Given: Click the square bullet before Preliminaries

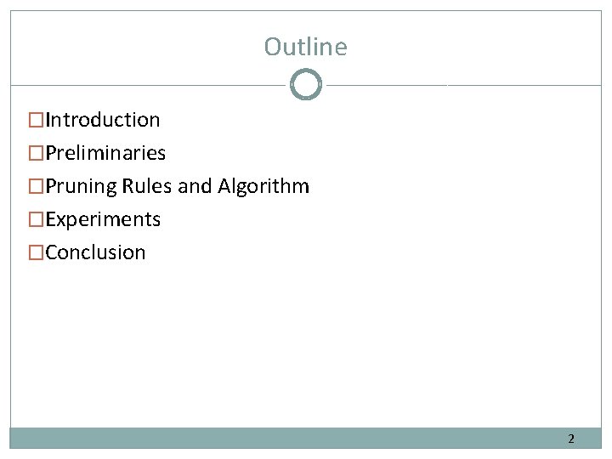Looking at the screenshot, I should click(x=36, y=153).
